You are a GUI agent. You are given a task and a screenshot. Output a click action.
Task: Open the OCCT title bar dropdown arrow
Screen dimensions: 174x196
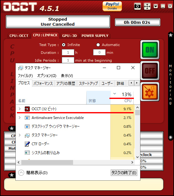coord(156,6)
